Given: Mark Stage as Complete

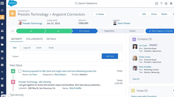Looking at the screenshot, I should pyautogui.click(x=160, y=31).
